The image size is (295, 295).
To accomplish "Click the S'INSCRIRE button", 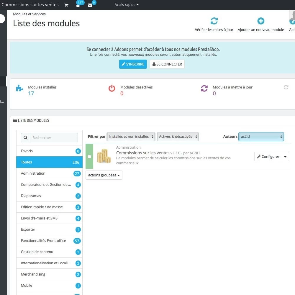I will [x=133, y=64].
